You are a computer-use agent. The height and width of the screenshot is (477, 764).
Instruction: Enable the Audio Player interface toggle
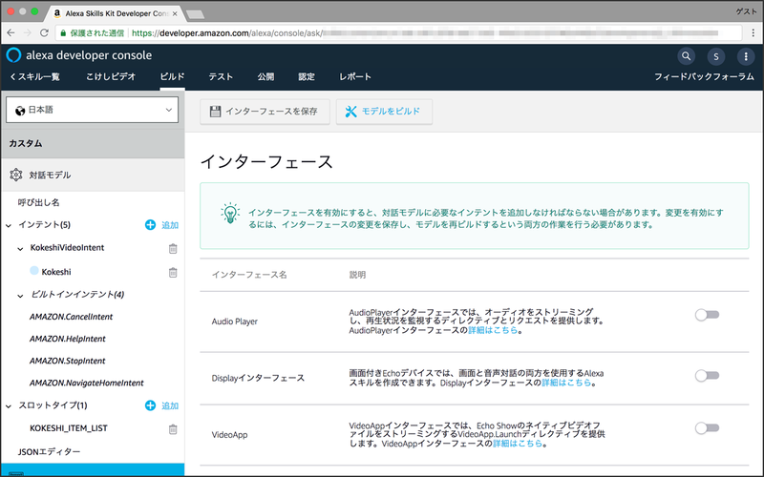point(707,315)
